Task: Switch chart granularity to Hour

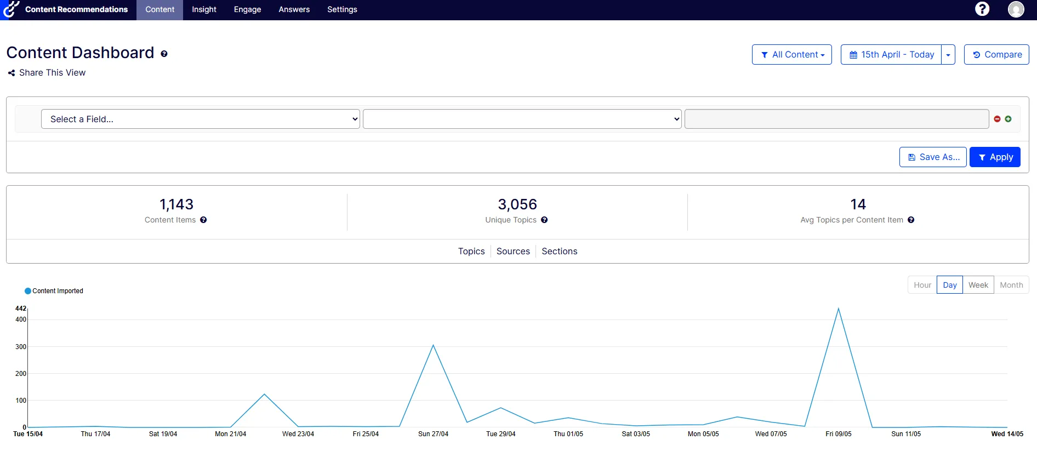Action: [x=922, y=285]
